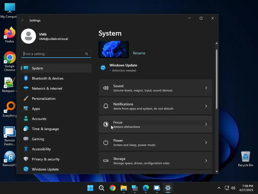Click scrollbar up arrow in Settings
Image resolution: width=258 pixels, height=194 pixels.
click(x=217, y=43)
